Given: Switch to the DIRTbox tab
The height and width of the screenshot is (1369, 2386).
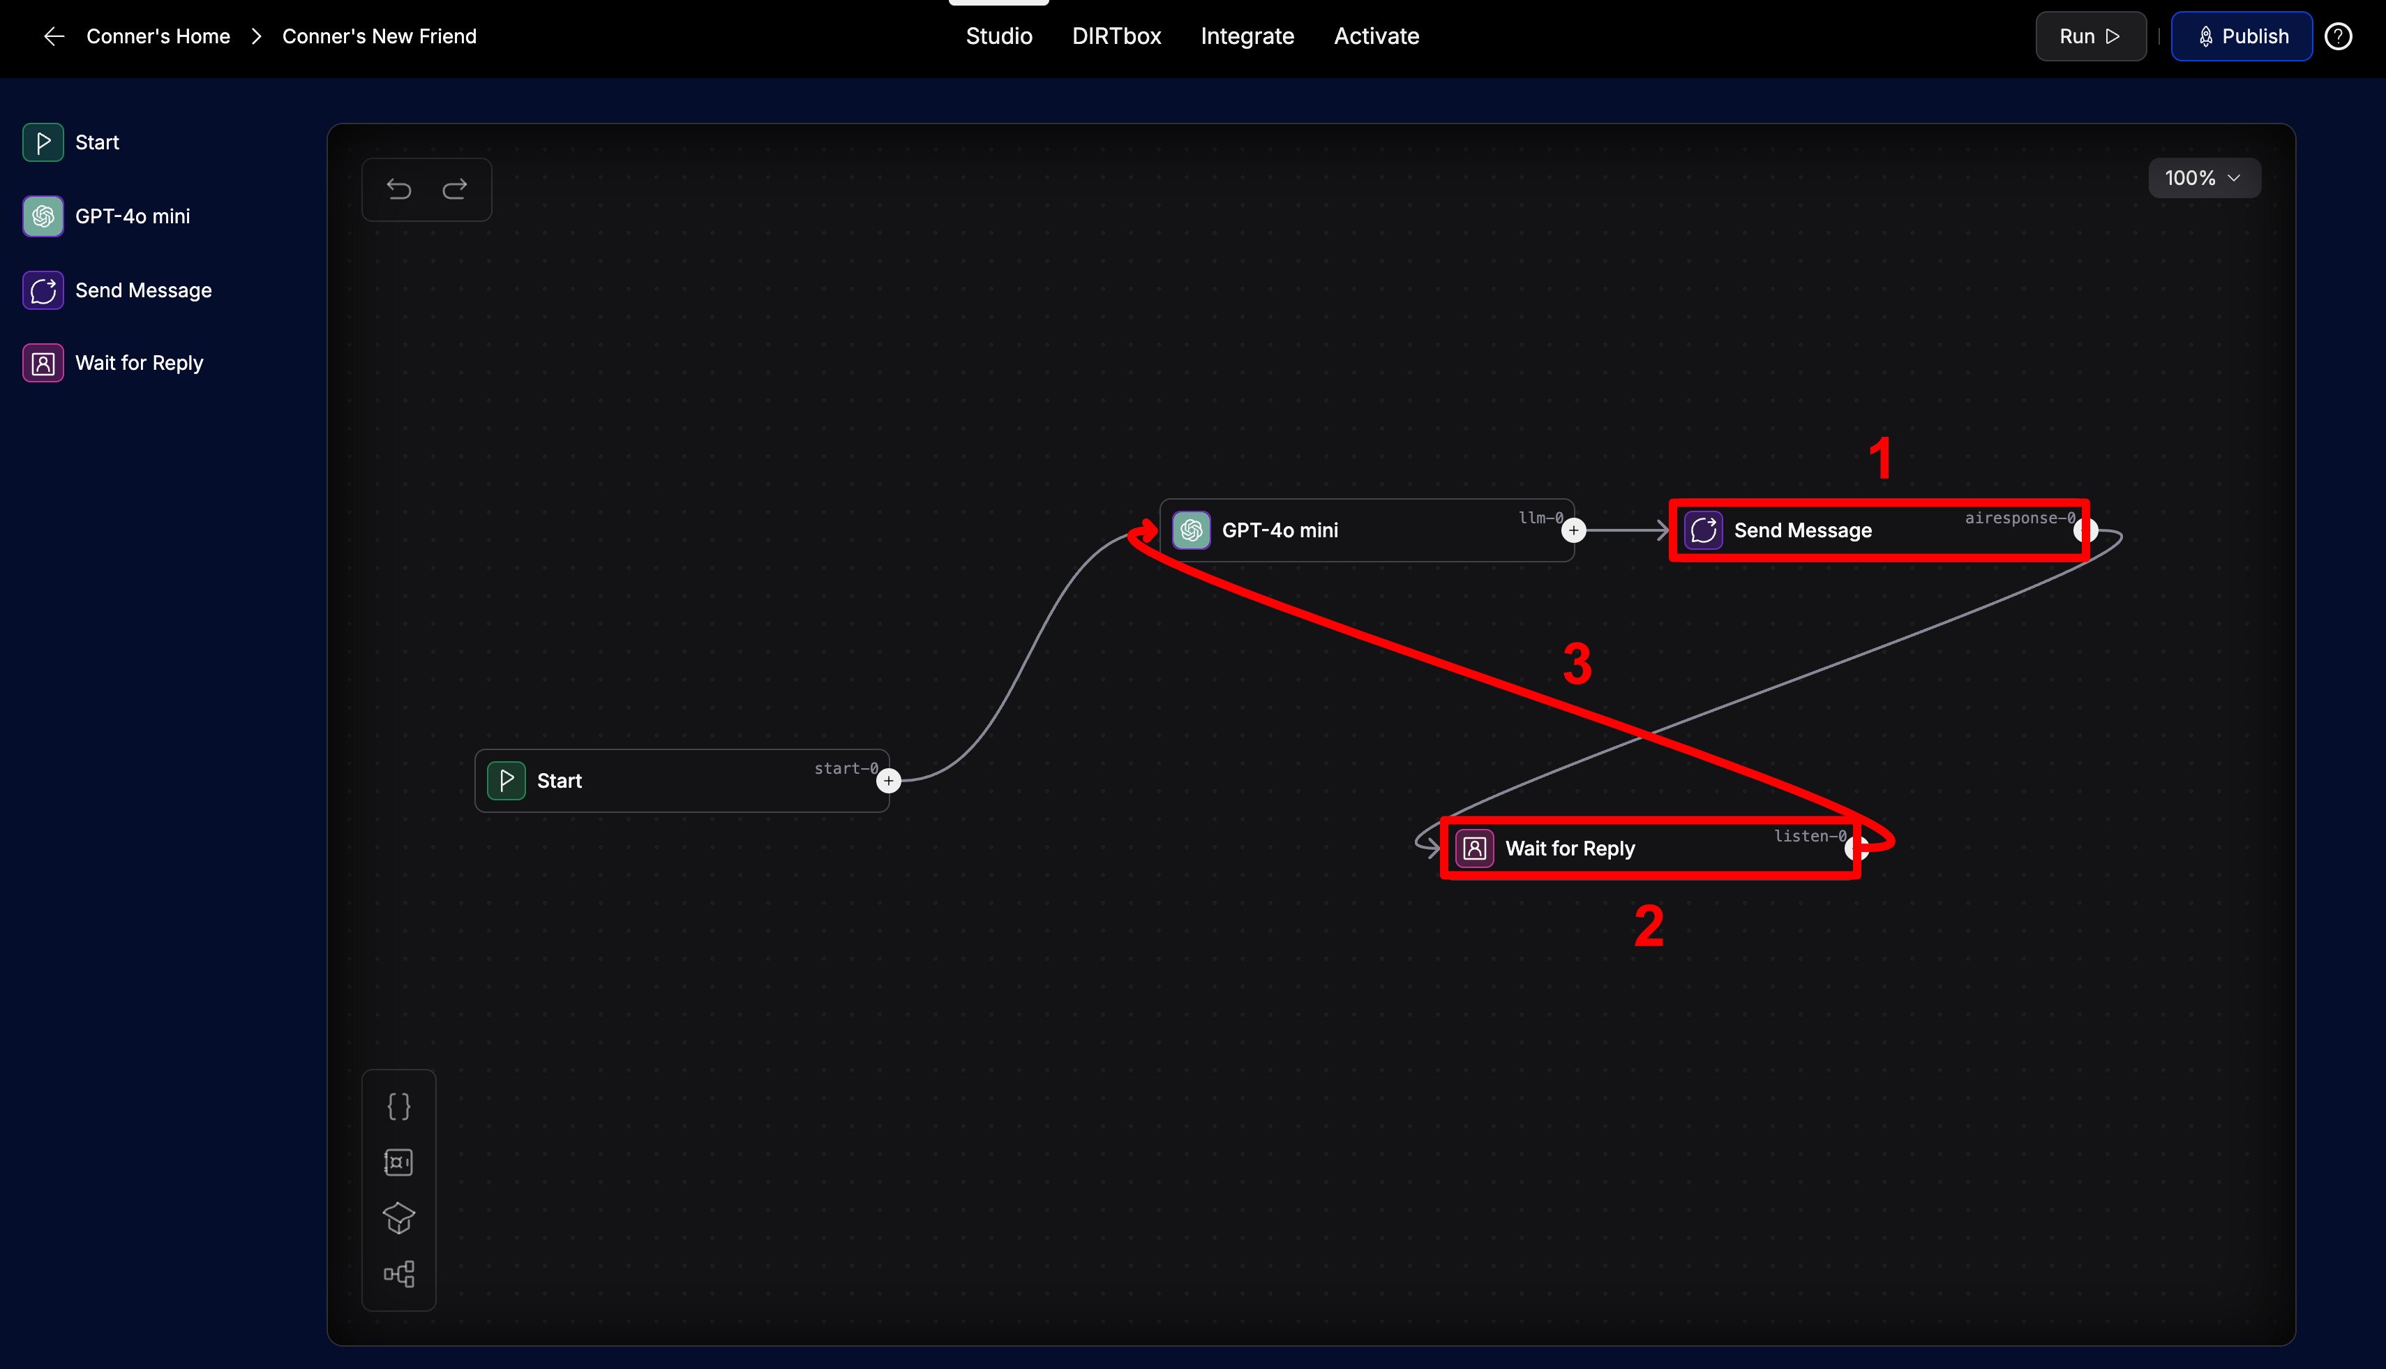Looking at the screenshot, I should click(1116, 36).
